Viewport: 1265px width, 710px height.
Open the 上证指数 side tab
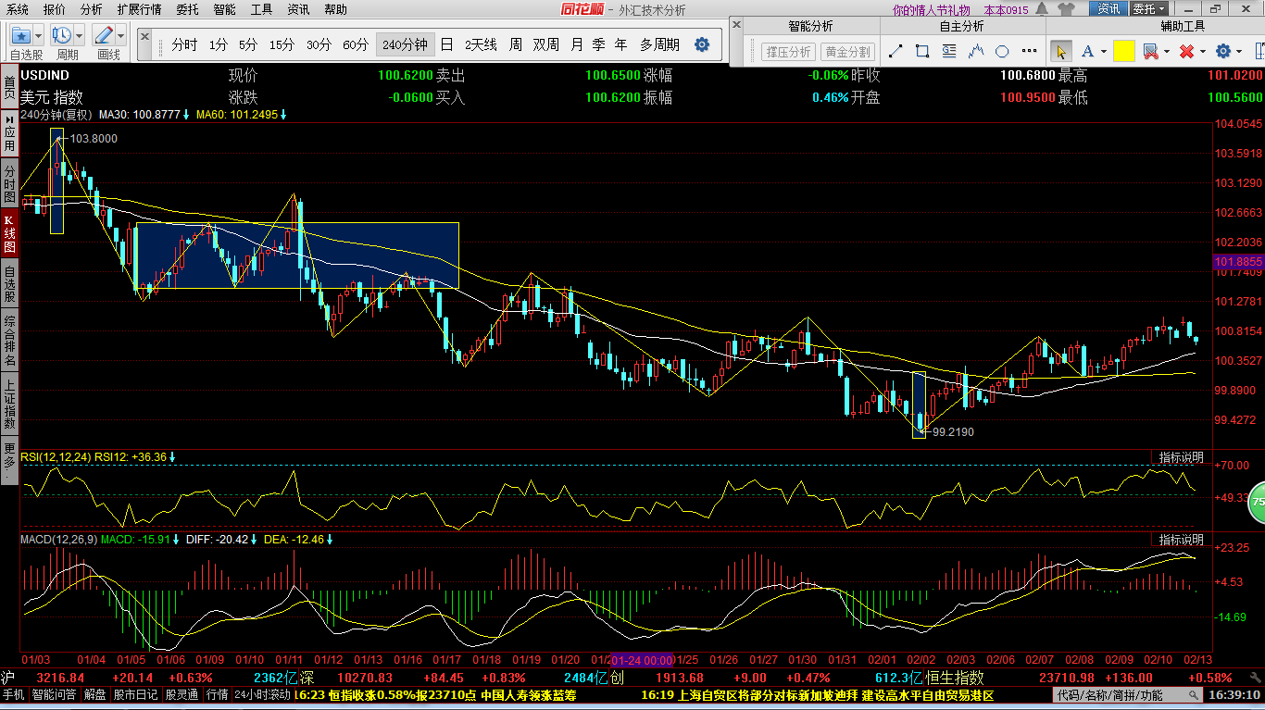9,404
